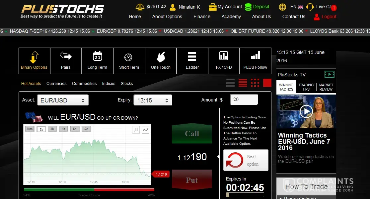Viewport: 370px width, 199px height.
Task: Switch to the grey list layout view
Action: pos(230,83)
